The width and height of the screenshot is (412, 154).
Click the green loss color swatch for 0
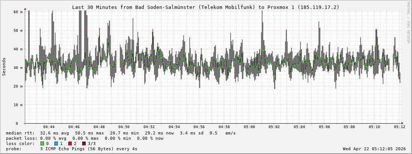pos(42,143)
